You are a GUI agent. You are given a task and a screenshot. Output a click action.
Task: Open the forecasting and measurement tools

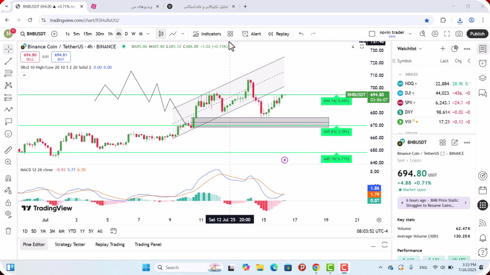(8, 98)
